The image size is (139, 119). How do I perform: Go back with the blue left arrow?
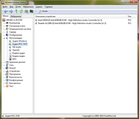(x=6, y=11)
